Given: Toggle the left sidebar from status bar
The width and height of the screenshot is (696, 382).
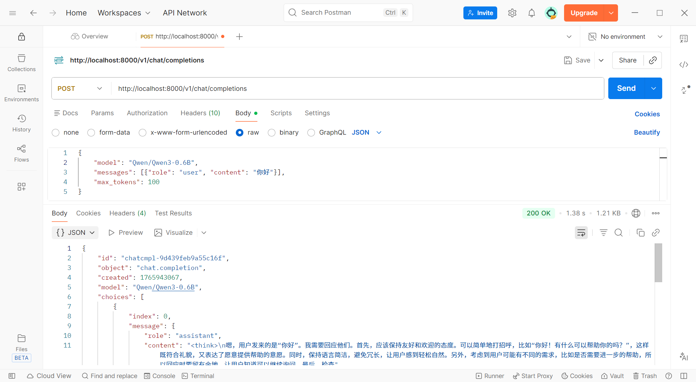Looking at the screenshot, I should point(12,376).
